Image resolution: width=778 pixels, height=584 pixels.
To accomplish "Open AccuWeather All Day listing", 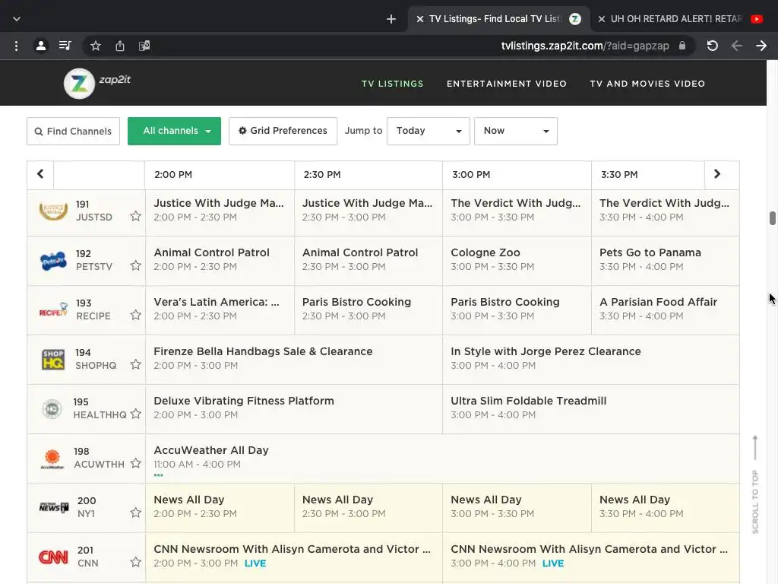I will pyautogui.click(x=442, y=459).
